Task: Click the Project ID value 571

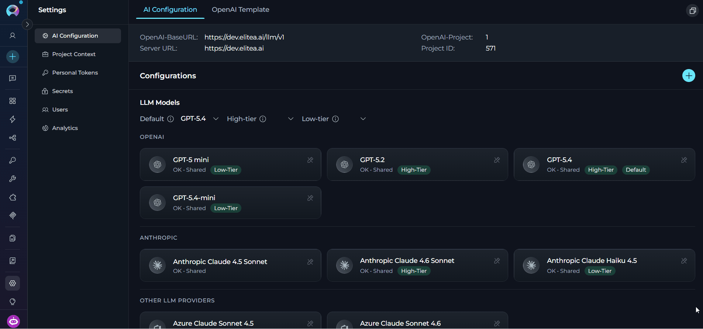Action: [x=490, y=48]
